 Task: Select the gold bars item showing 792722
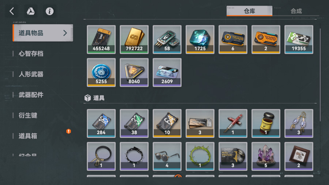[134, 39]
